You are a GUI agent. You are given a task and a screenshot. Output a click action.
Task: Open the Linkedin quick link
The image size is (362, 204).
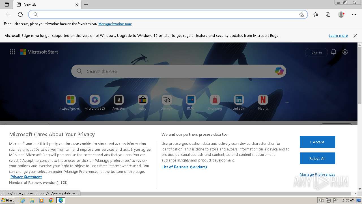(239, 103)
